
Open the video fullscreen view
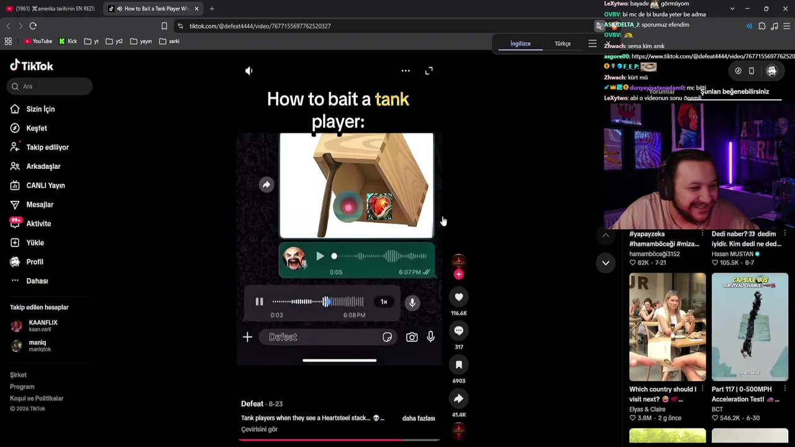coord(429,71)
